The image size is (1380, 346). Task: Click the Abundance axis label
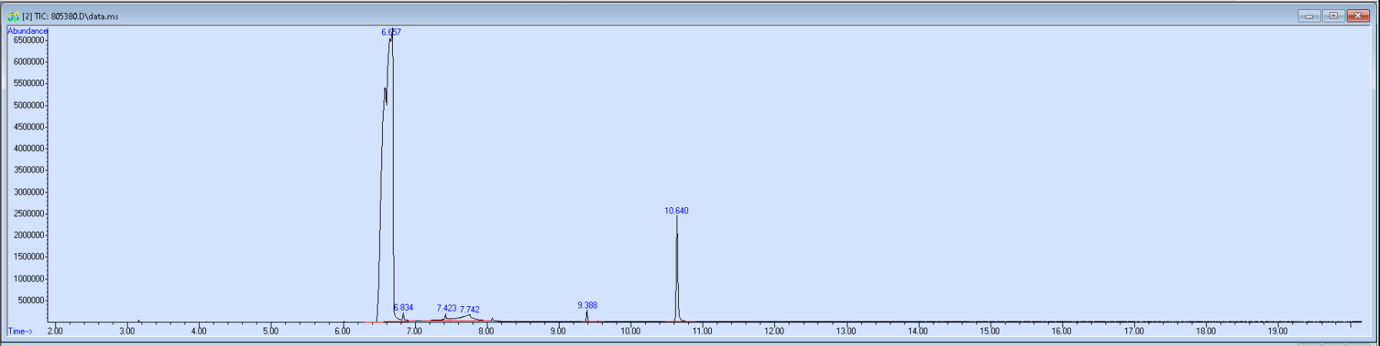pyautogui.click(x=27, y=31)
